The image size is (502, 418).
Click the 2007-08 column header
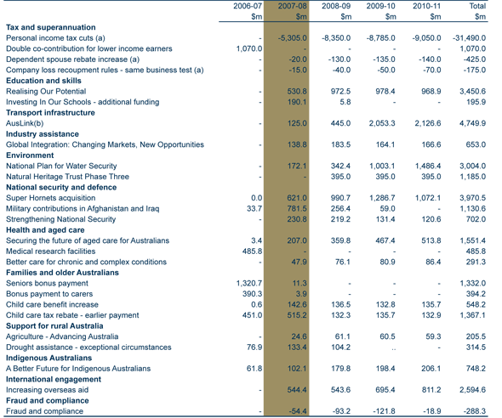click(292, 6)
